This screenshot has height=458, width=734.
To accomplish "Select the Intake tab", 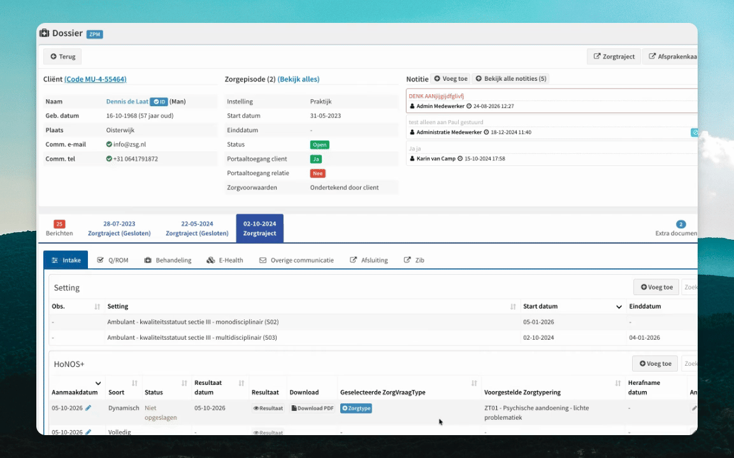I will tap(66, 260).
